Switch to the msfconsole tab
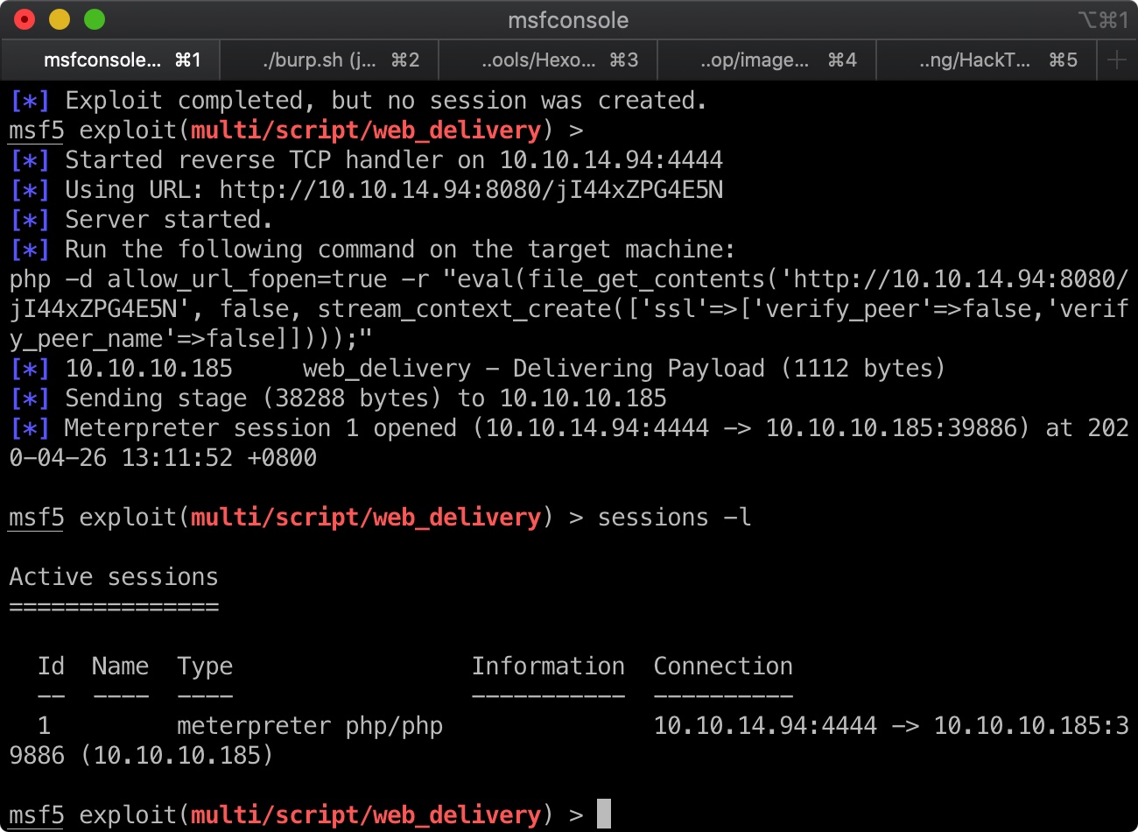 pyautogui.click(x=110, y=60)
